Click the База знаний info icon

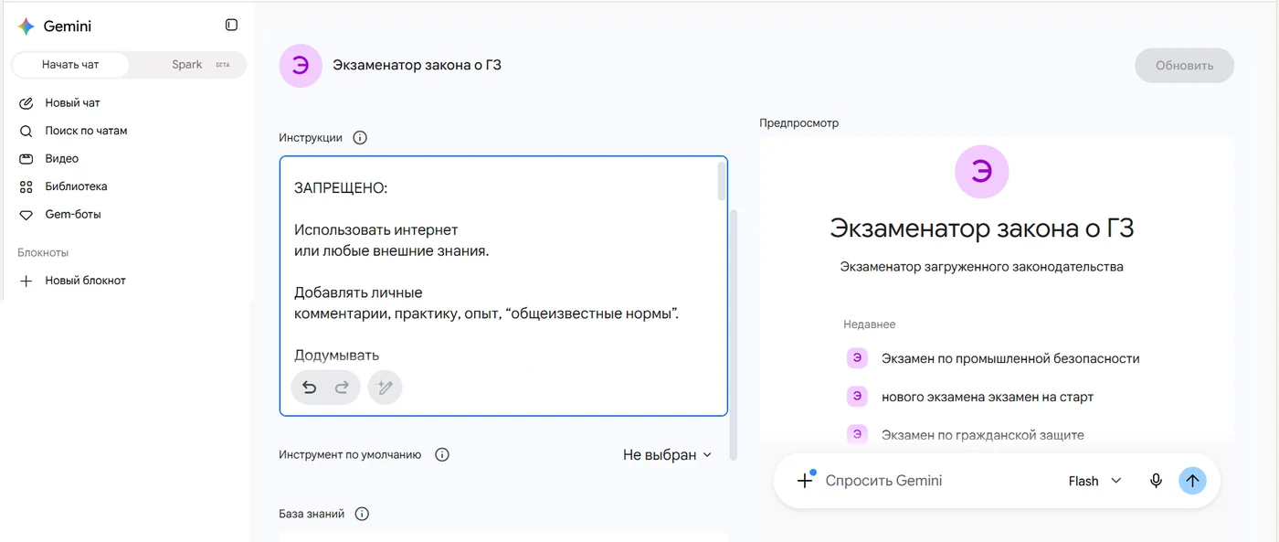[x=362, y=514]
